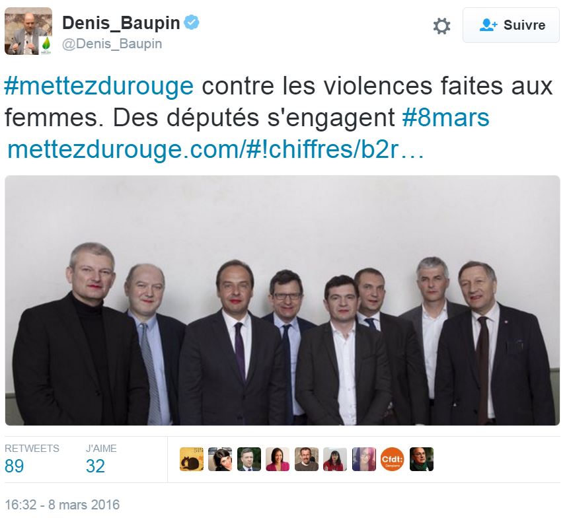Open the gear settings icon

coord(441,26)
